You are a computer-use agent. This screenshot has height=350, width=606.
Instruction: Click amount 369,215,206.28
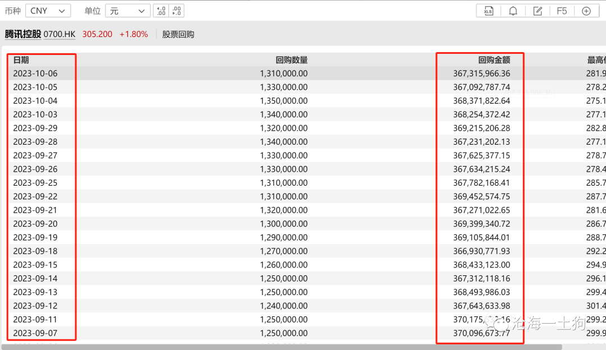(x=481, y=128)
